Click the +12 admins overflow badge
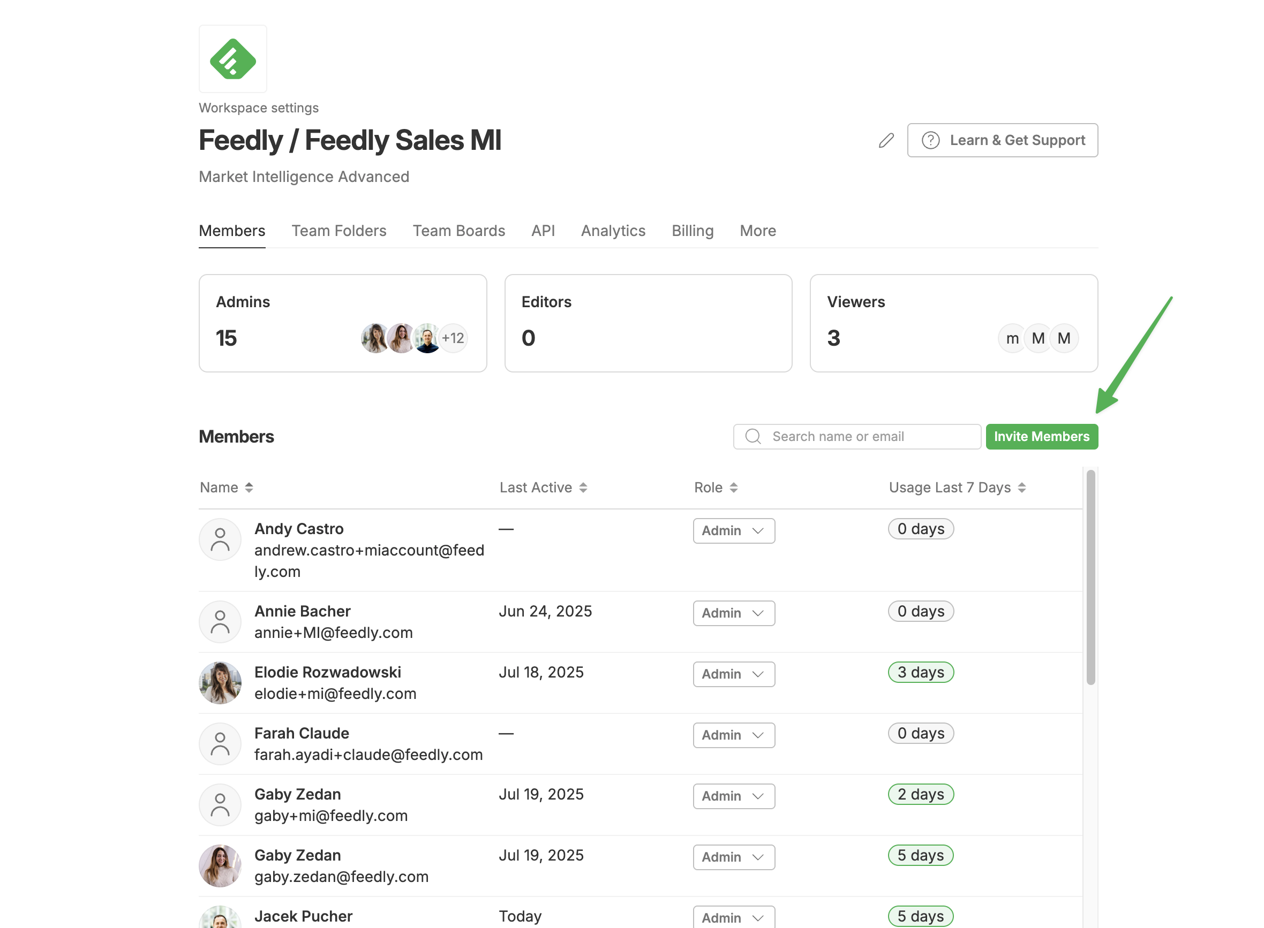This screenshot has height=928, width=1264. pyautogui.click(x=453, y=338)
